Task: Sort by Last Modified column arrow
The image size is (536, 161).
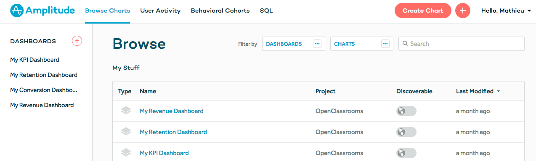Action: pos(499,91)
